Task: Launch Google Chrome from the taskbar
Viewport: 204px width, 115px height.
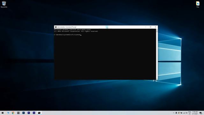Action: pyautogui.click(x=13, y=113)
